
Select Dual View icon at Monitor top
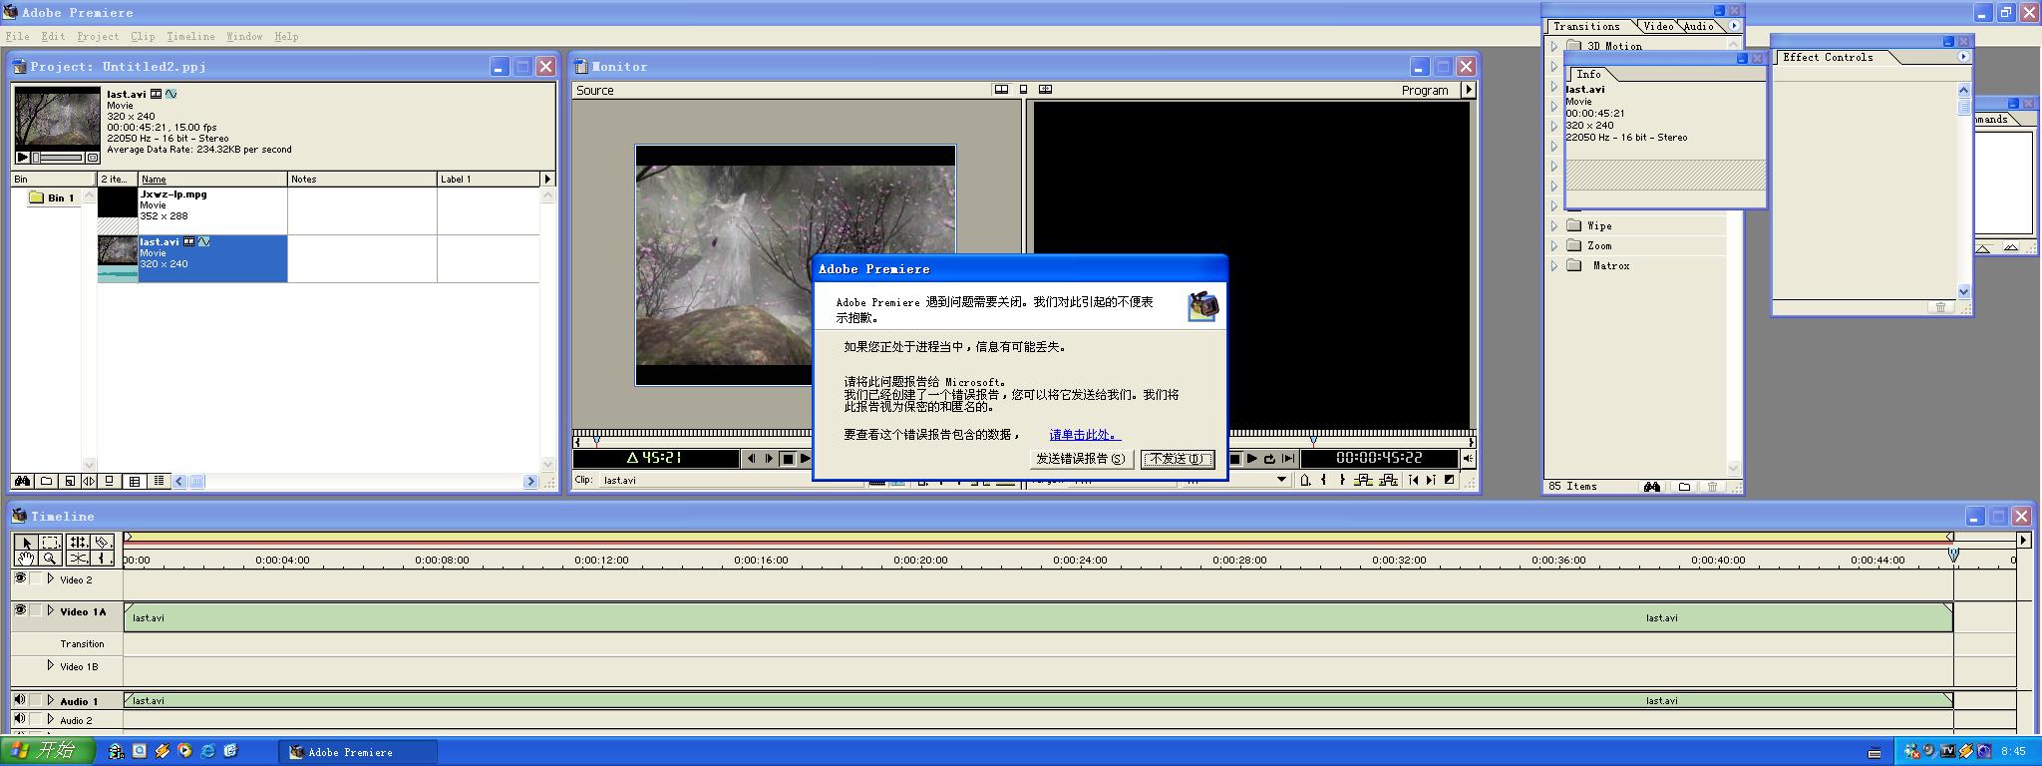click(x=1001, y=90)
